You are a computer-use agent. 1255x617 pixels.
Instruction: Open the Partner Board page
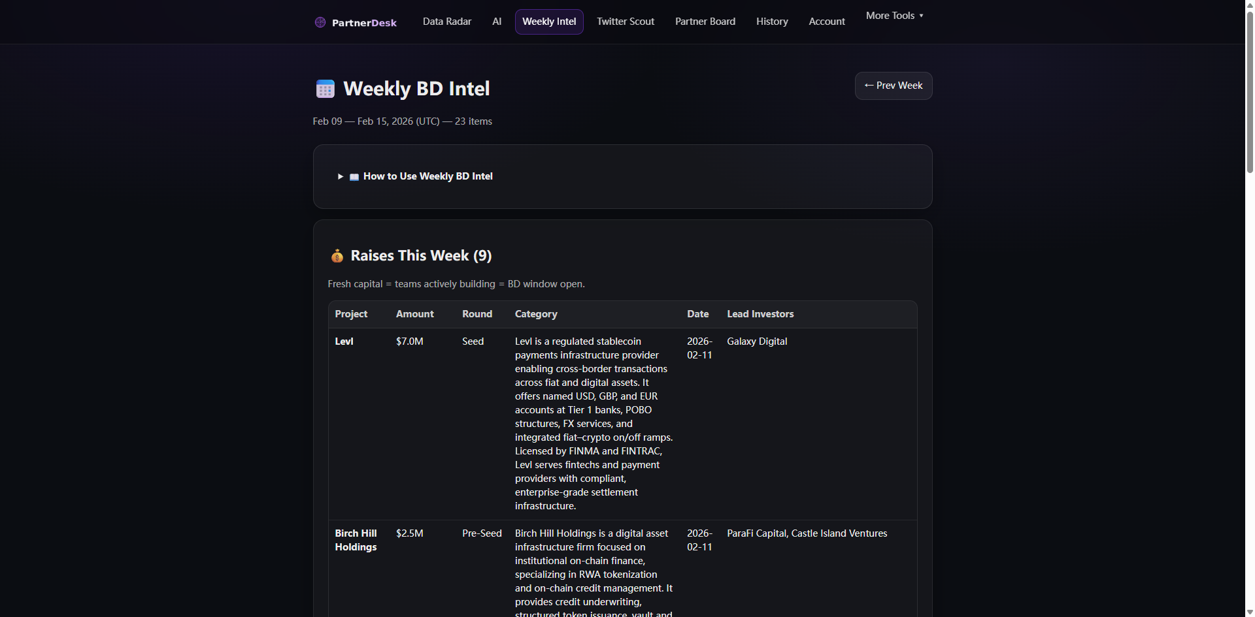click(x=705, y=22)
